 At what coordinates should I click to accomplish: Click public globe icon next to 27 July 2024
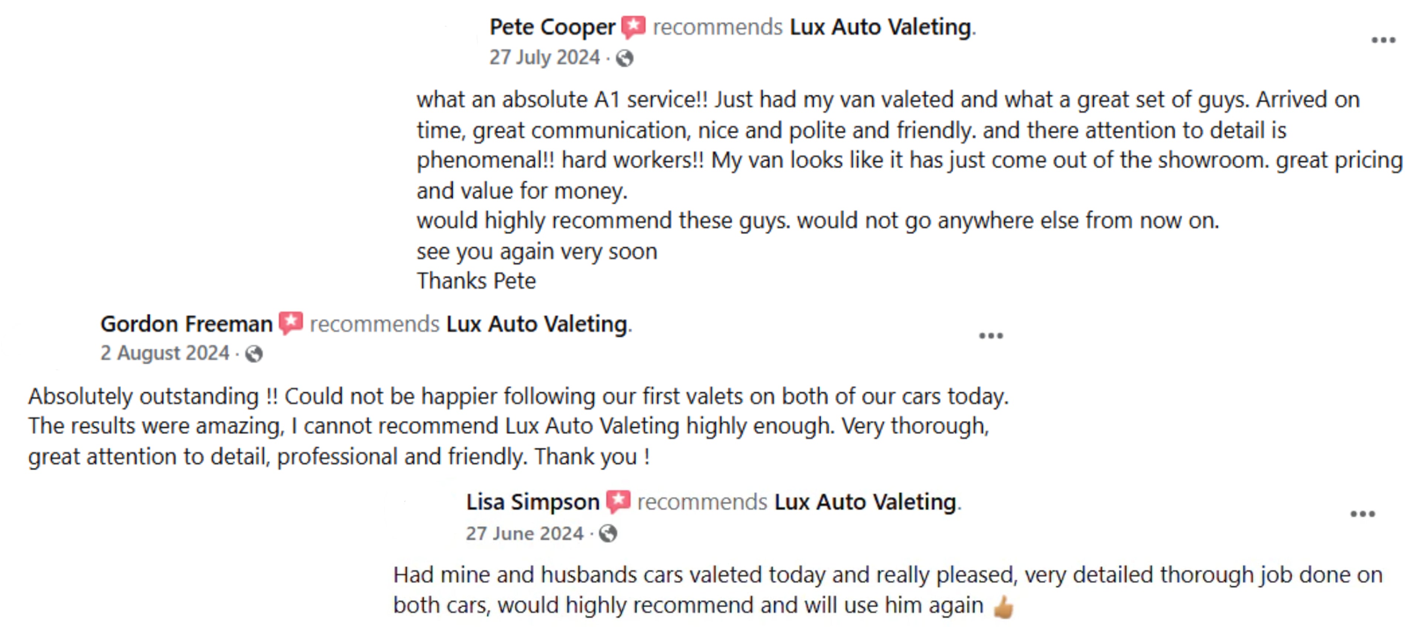tap(624, 58)
